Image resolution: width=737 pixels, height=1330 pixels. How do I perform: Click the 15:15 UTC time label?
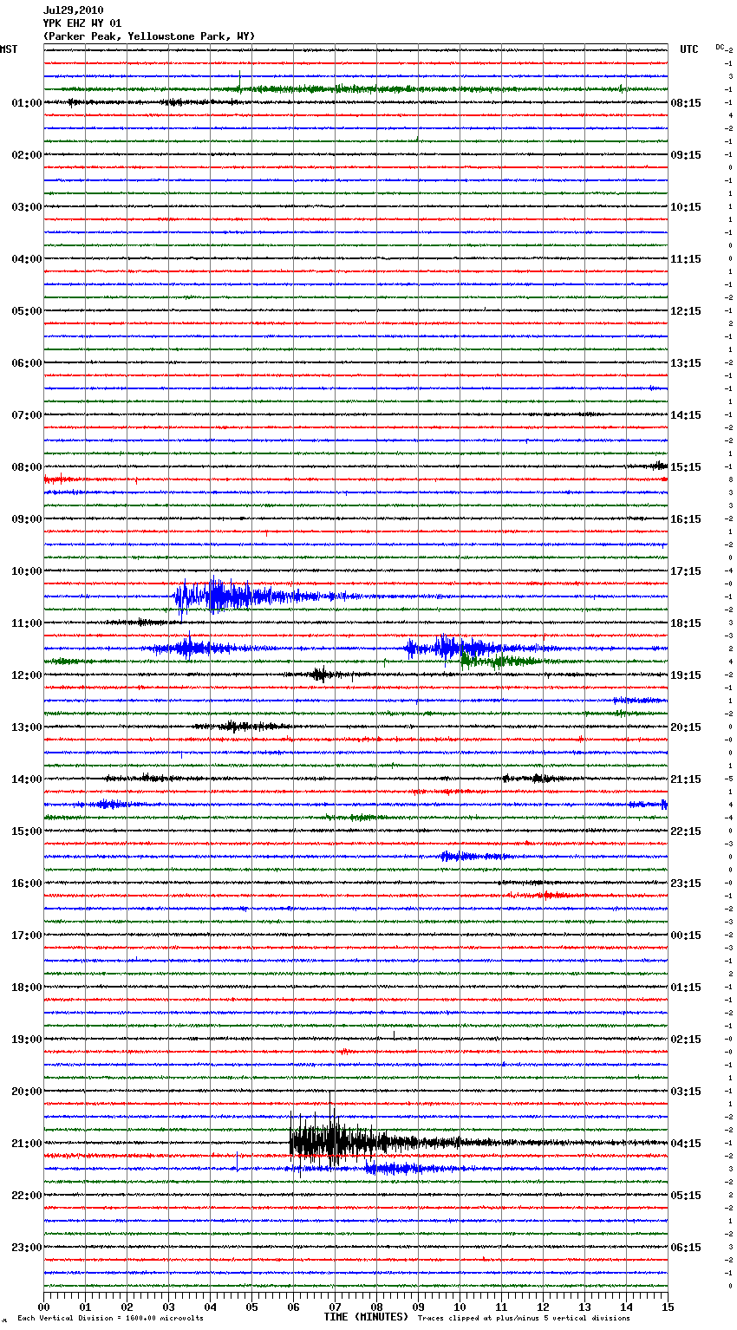[x=686, y=467]
